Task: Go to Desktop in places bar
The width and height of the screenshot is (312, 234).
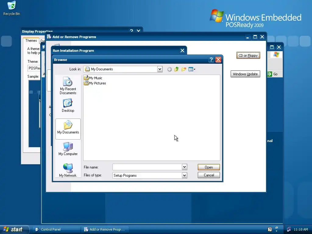Action: tap(68, 105)
